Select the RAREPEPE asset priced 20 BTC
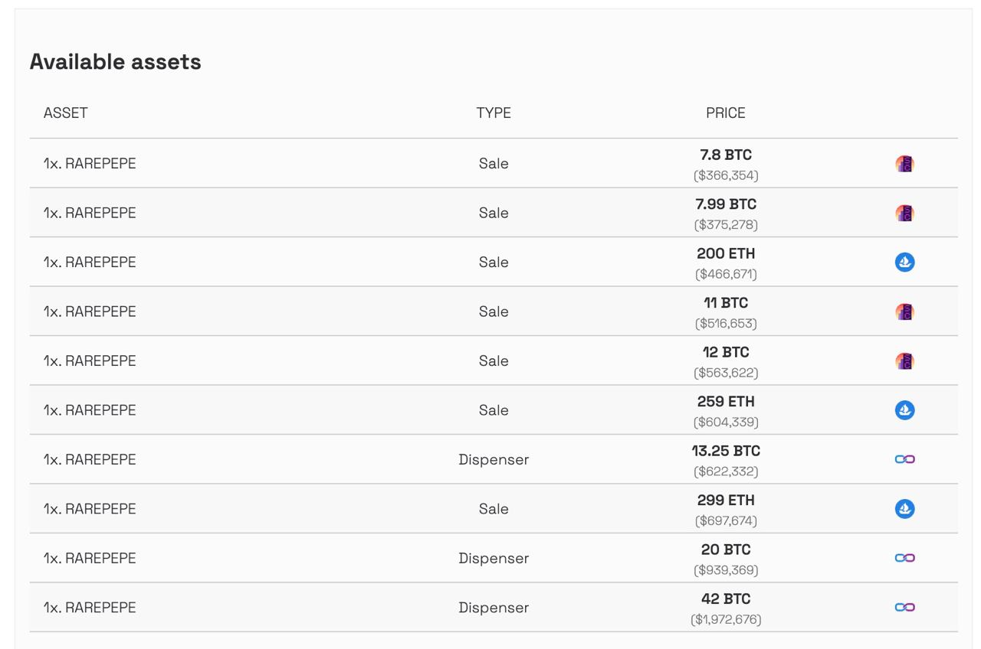The height and width of the screenshot is (649, 981). pos(90,558)
